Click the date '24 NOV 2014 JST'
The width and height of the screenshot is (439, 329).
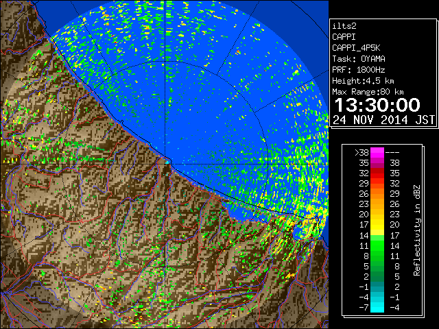384,120
